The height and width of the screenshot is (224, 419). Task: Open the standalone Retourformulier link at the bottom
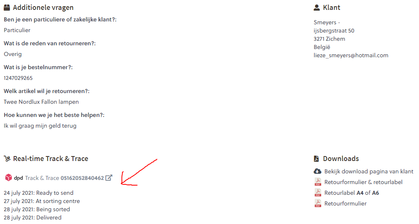pos(345,203)
